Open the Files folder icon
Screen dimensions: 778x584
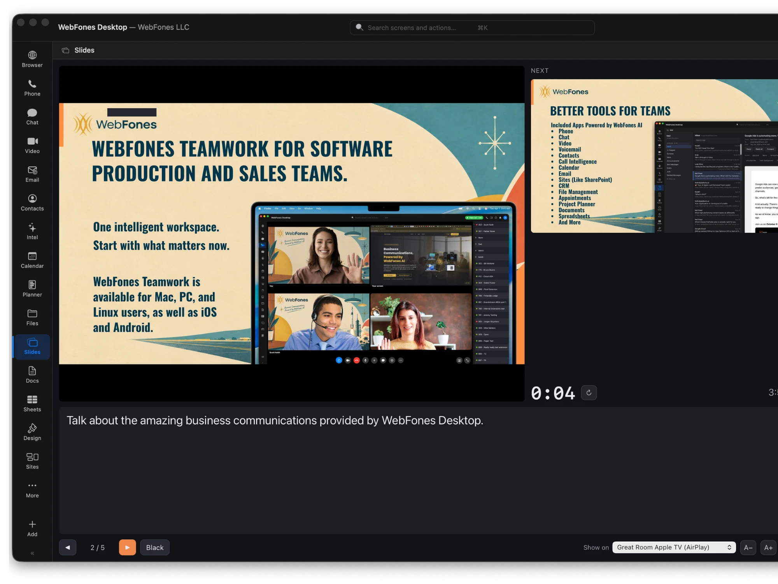click(x=32, y=318)
